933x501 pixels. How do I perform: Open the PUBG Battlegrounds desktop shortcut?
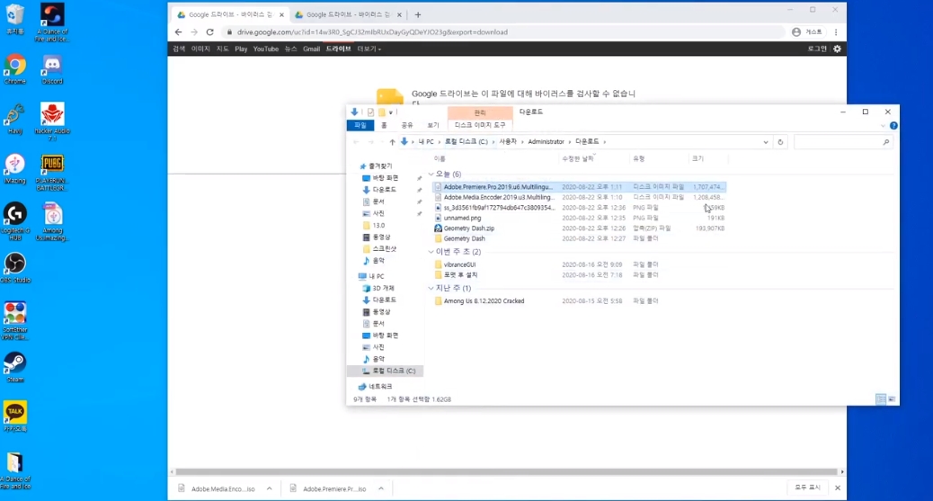[52, 173]
